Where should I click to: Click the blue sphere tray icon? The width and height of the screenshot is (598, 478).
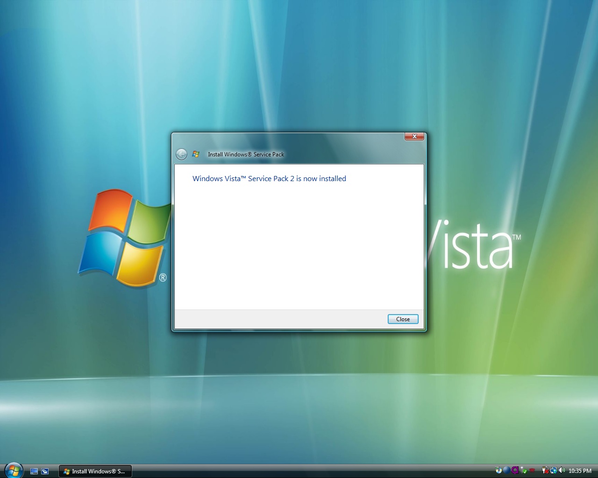pyautogui.click(x=507, y=471)
